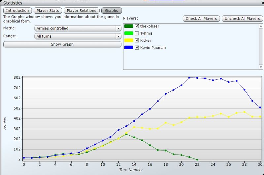
Task: Open the Player Stats tab
Action: [48, 11]
